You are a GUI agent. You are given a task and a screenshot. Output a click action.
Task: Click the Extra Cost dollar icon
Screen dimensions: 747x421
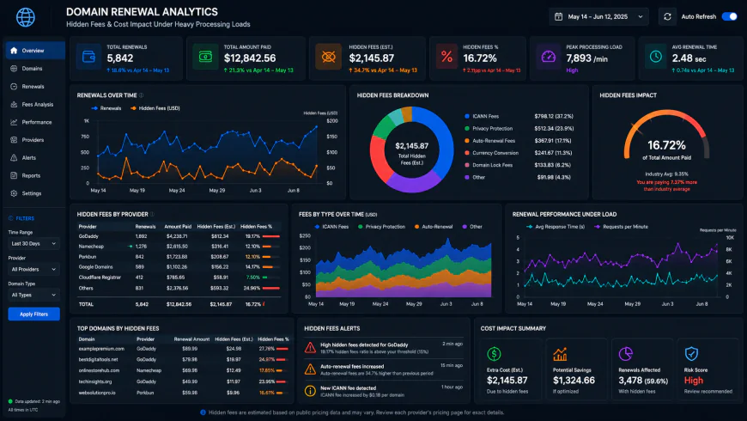494,354
